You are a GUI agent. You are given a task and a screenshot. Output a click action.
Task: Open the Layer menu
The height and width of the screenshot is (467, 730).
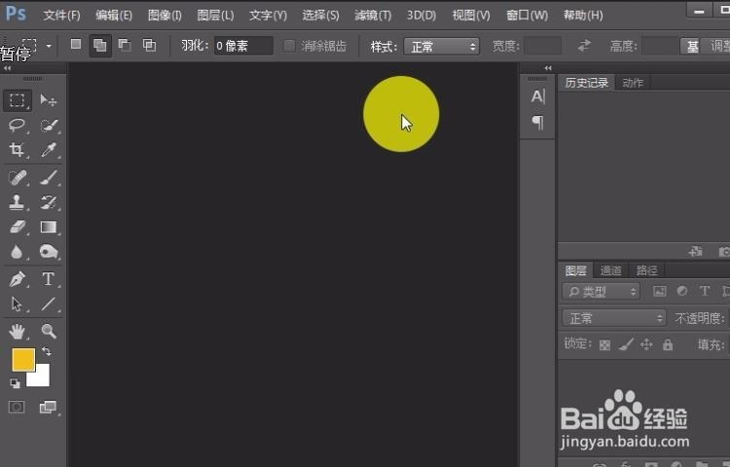point(215,16)
